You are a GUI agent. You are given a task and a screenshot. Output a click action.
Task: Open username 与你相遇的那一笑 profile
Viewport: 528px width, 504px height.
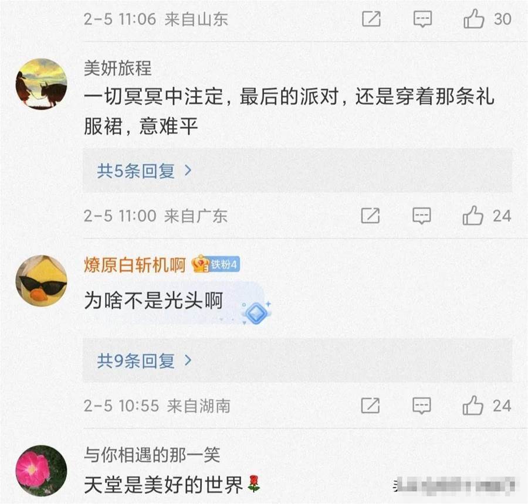coord(152,455)
